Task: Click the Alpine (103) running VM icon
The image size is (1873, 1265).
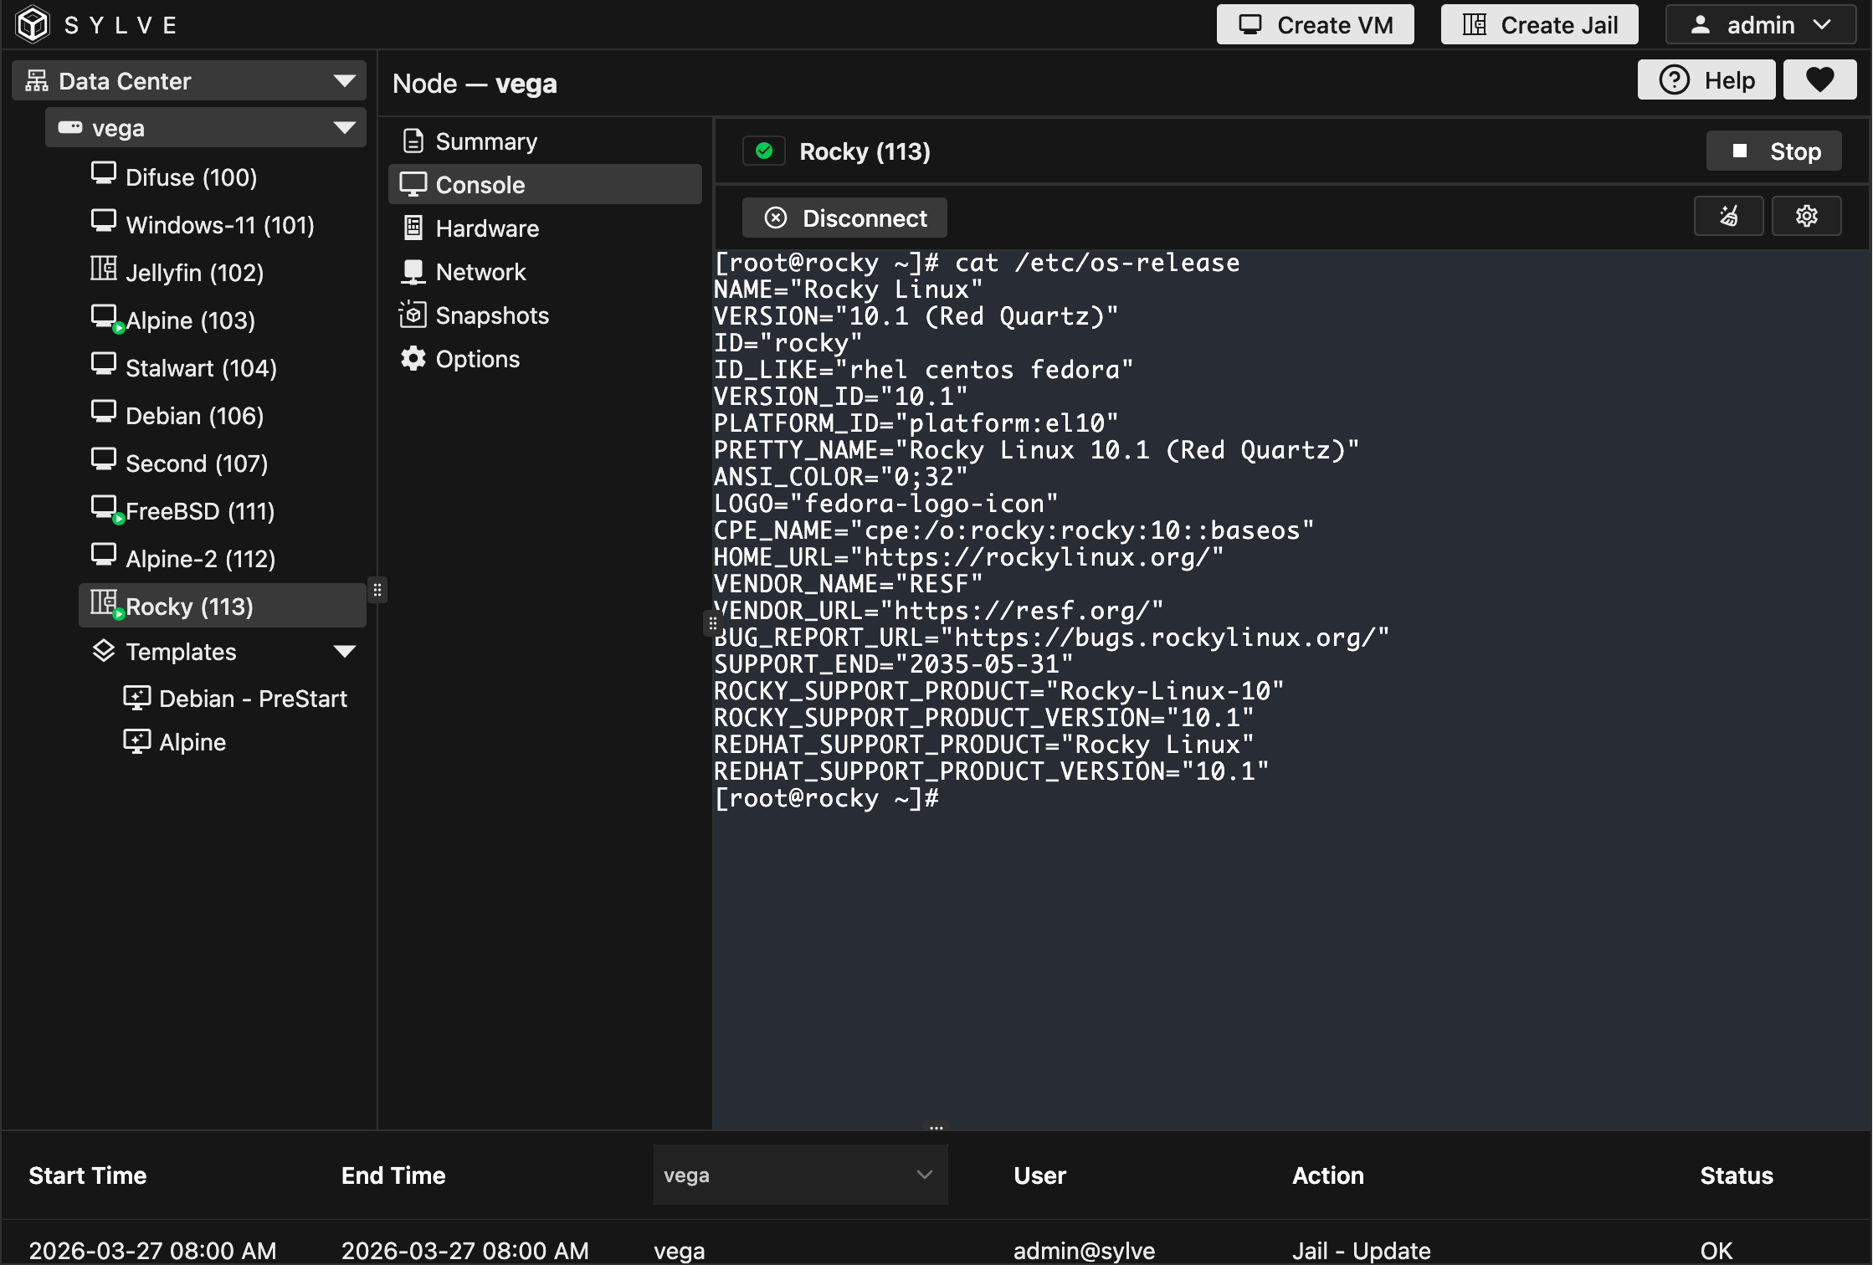Action: 105,318
